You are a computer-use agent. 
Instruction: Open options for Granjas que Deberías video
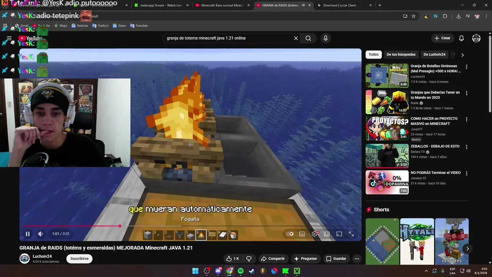tap(467, 93)
